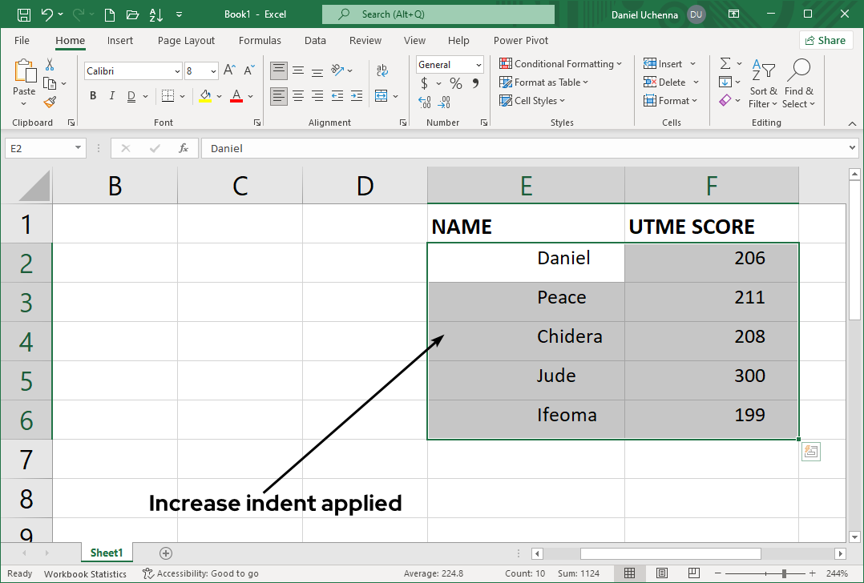Apply underline to selected cells

click(131, 95)
